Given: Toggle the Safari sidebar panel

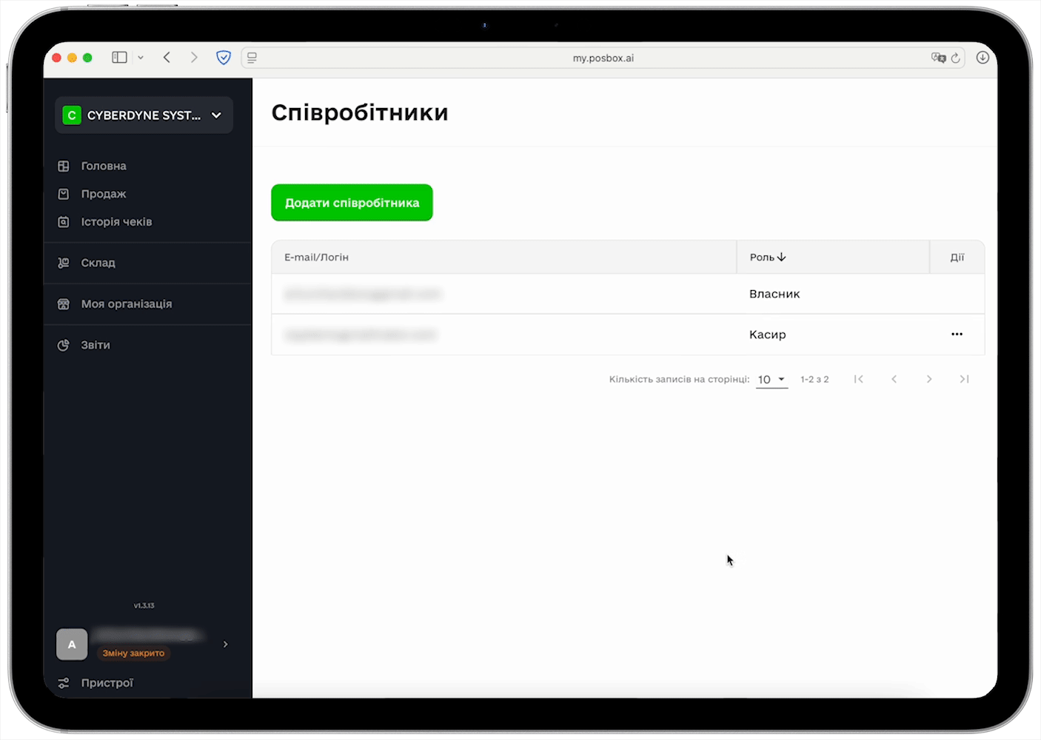Looking at the screenshot, I should point(119,58).
